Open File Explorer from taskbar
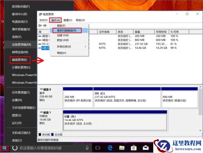 [122, 148]
